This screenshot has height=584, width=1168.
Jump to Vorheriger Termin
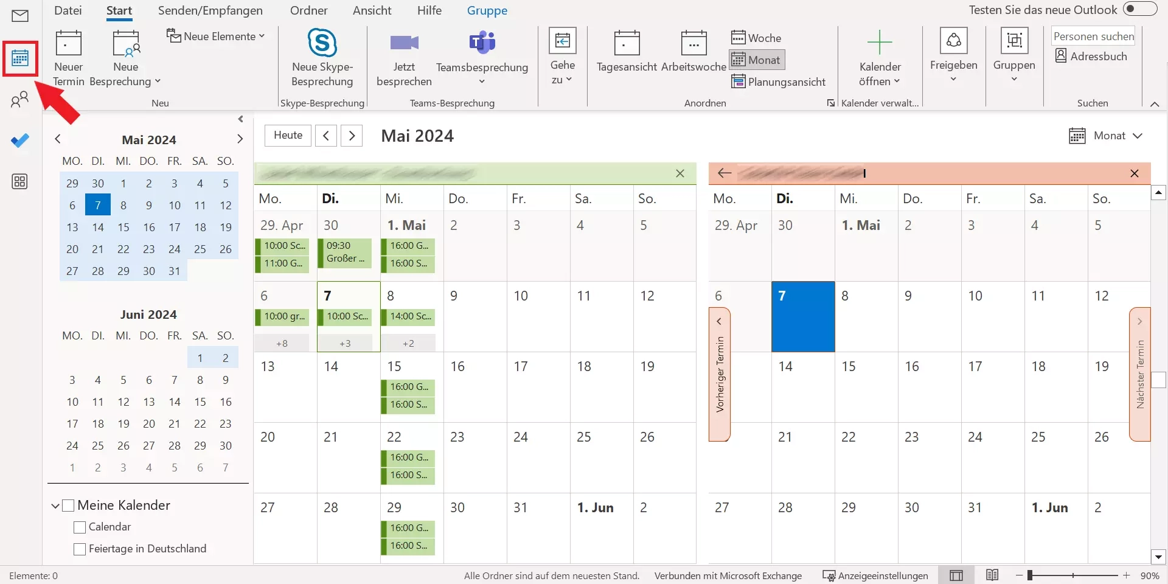[x=720, y=374]
